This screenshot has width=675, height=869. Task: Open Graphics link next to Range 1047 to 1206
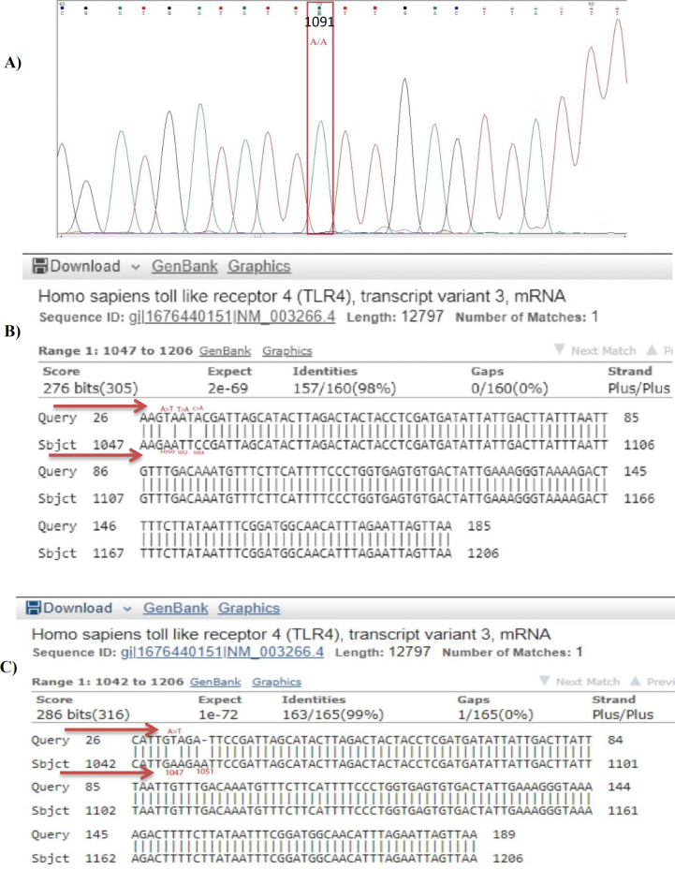pyautogui.click(x=286, y=351)
